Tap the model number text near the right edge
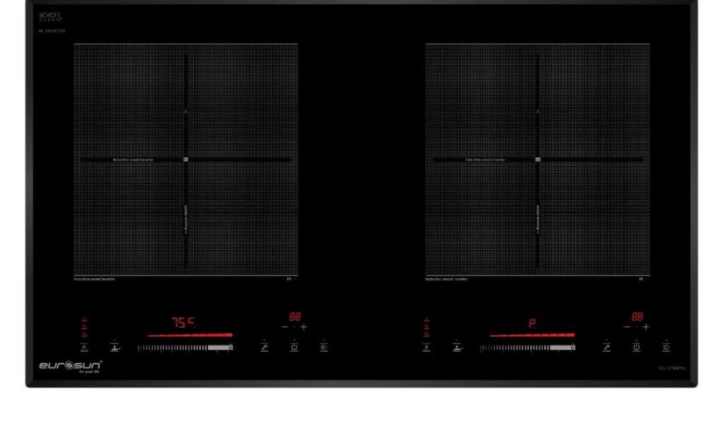This screenshot has width=724, height=442. (x=672, y=368)
